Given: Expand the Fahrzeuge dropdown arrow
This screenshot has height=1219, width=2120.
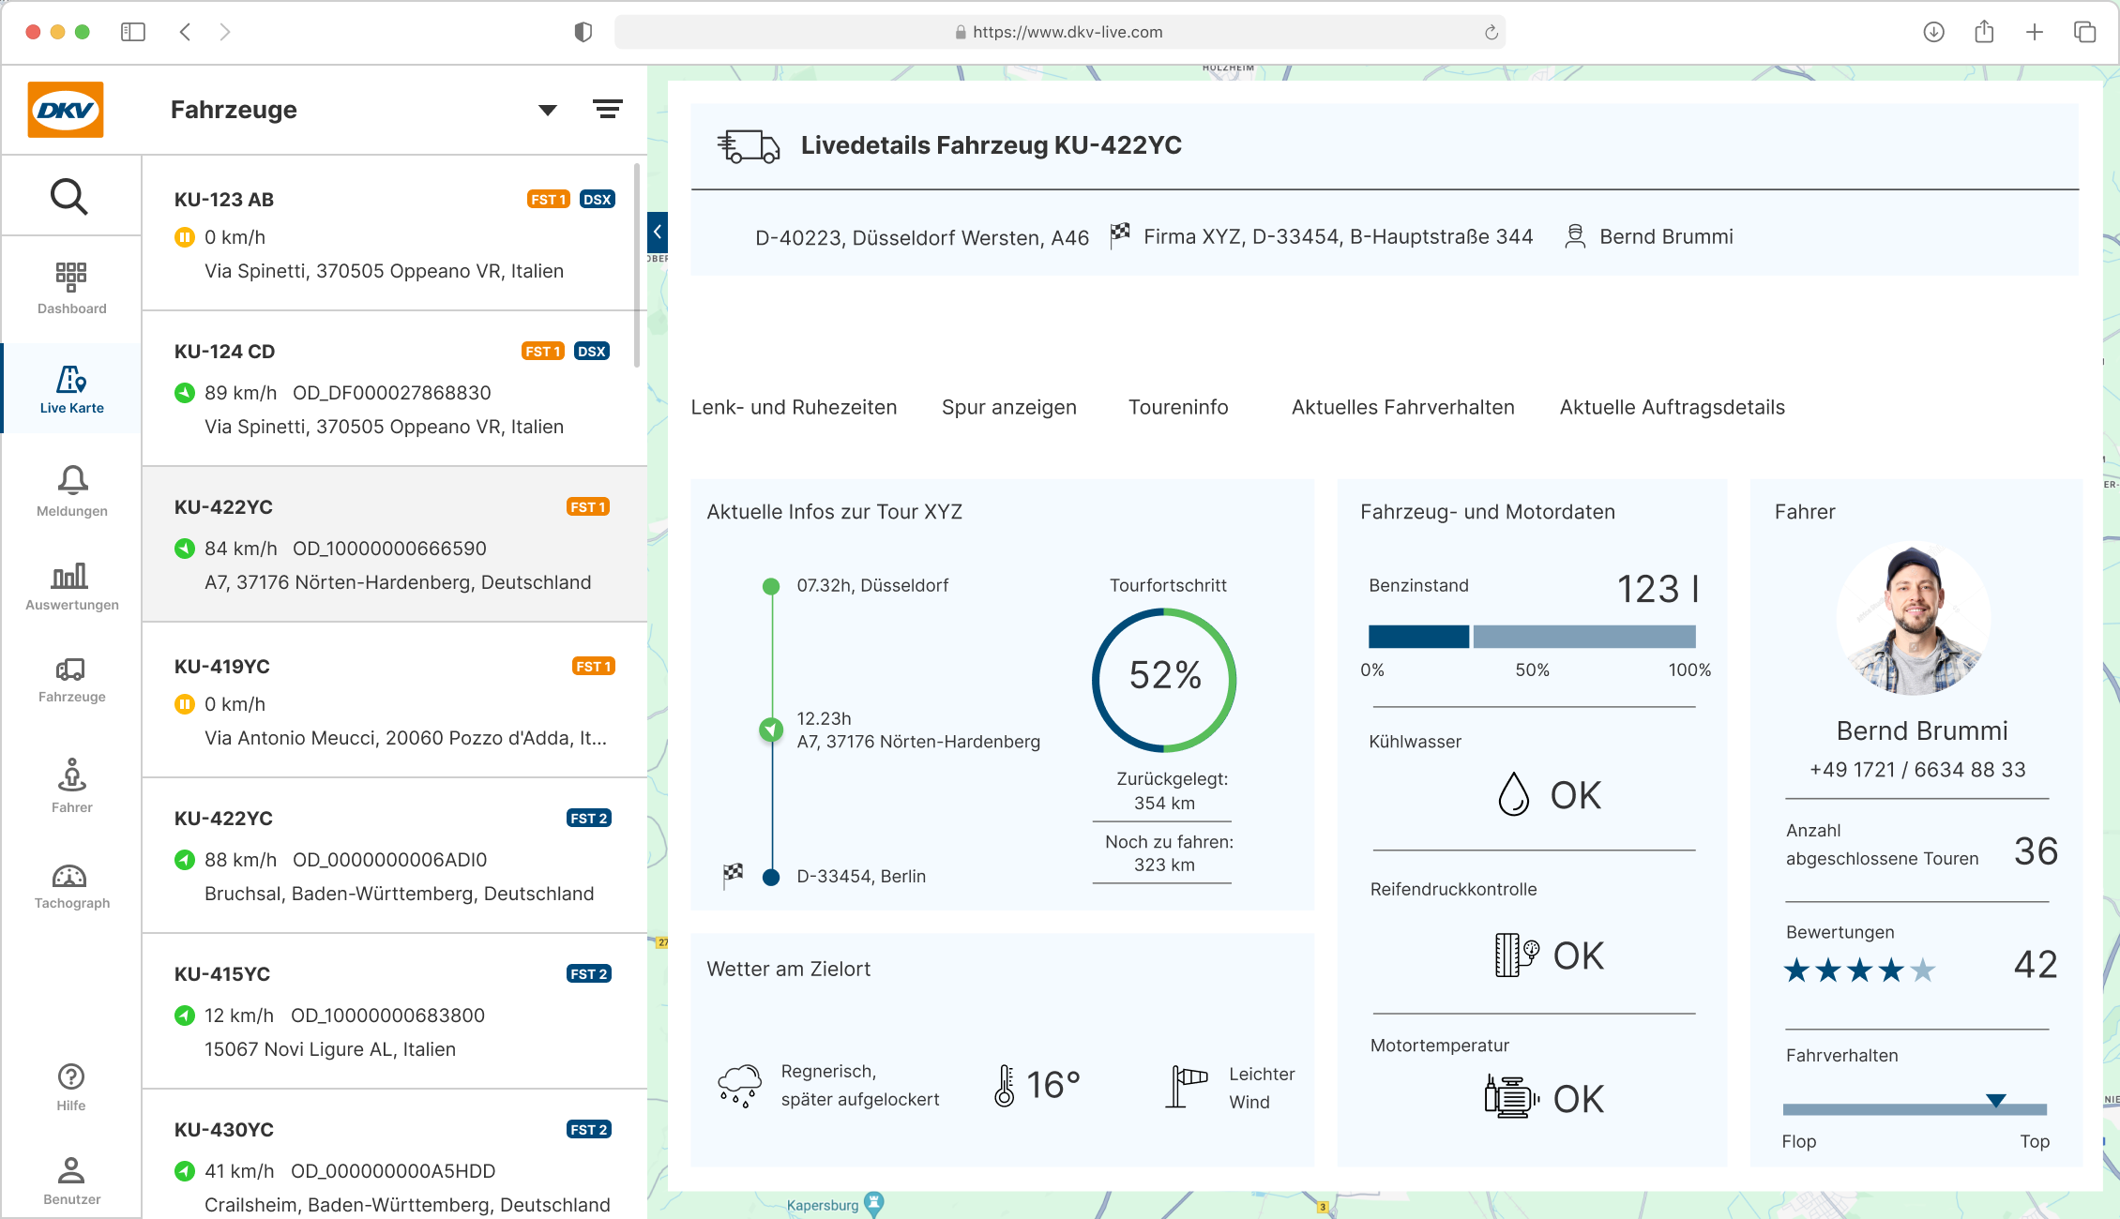Looking at the screenshot, I should [548, 111].
